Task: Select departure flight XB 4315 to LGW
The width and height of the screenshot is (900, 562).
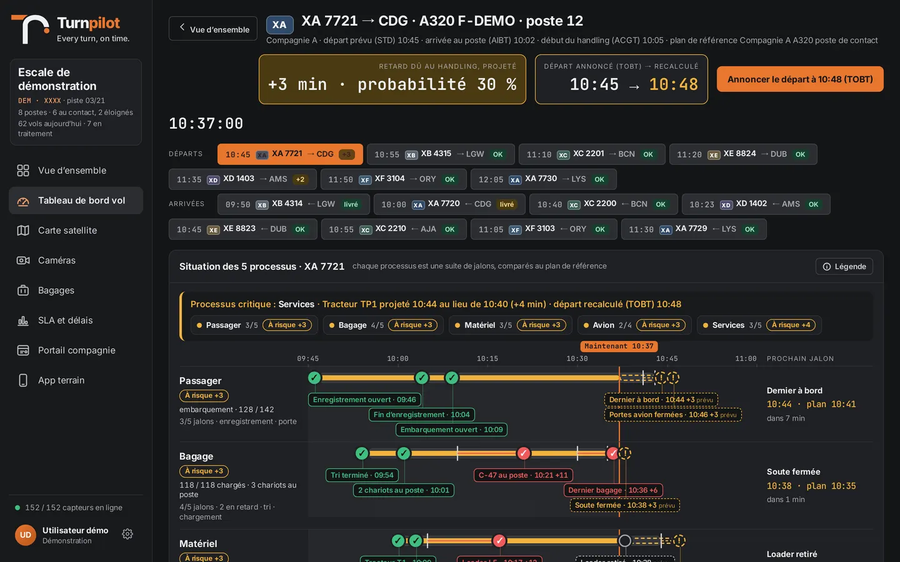Action: (441, 154)
